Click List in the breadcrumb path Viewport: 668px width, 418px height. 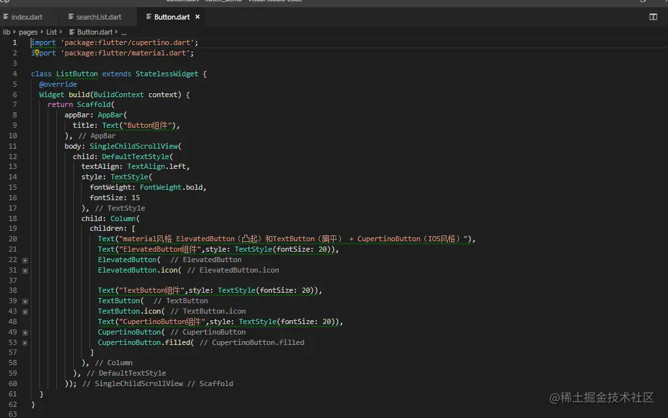click(51, 32)
